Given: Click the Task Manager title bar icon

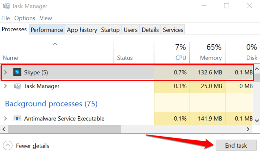Looking at the screenshot, I should [x=6, y=6].
